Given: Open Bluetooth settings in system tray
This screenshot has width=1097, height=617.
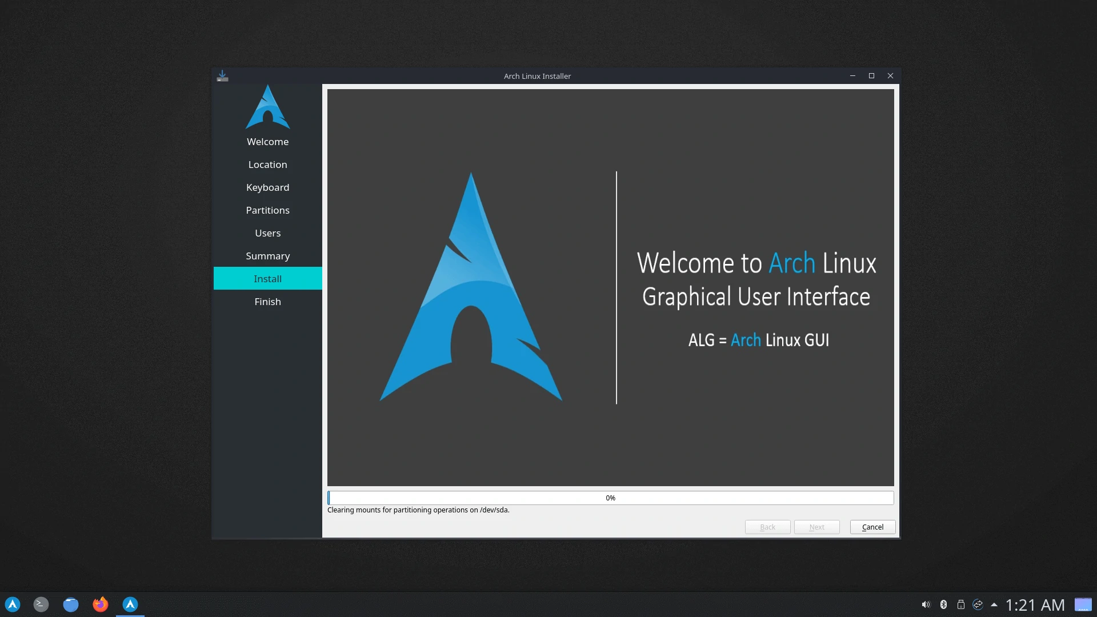Looking at the screenshot, I should (x=943, y=604).
